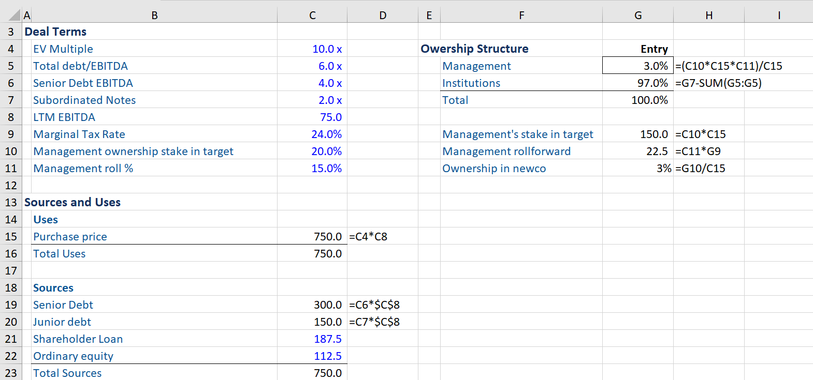Click the Total Sources 750.0 cell

tap(327, 373)
